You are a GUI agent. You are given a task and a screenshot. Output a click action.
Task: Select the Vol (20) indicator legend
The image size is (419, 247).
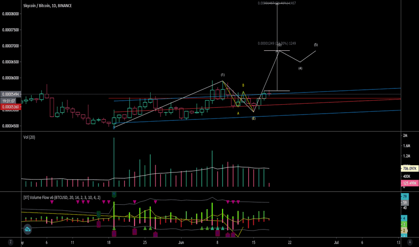pyautogui.click(x=29, y=137)
